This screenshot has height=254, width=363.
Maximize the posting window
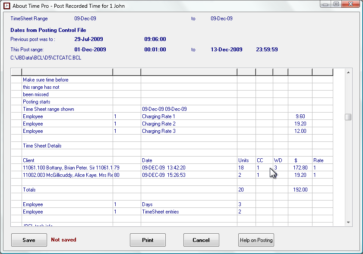coord(336,4)
